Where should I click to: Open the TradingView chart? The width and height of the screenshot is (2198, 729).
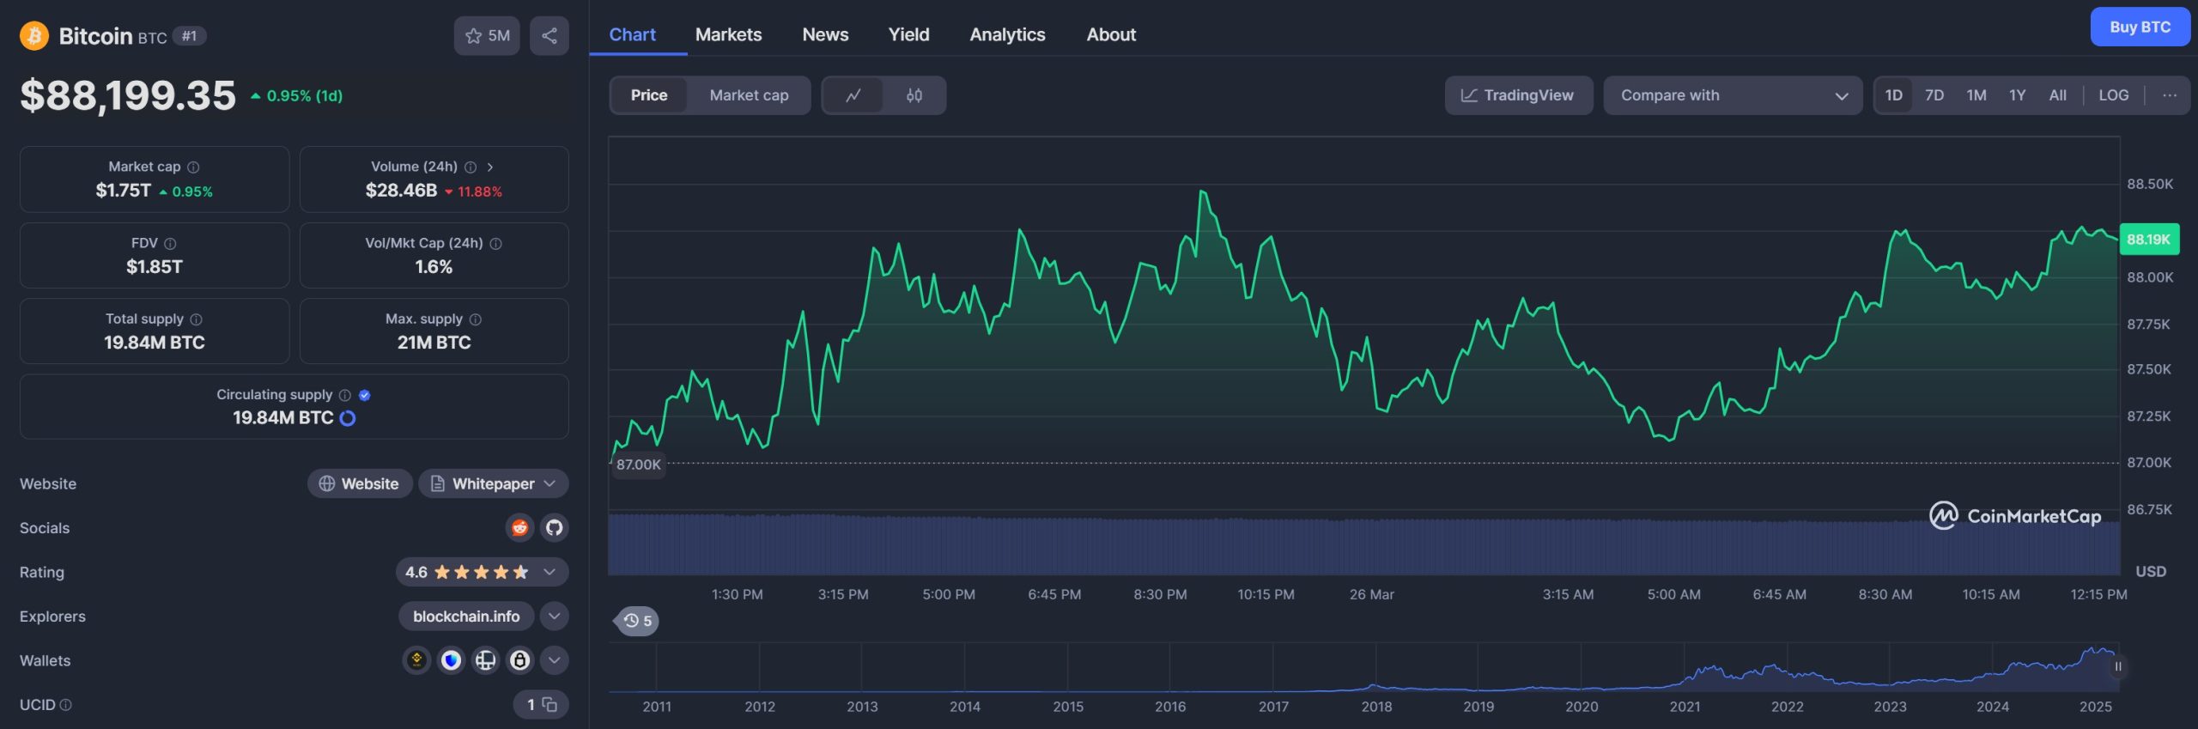1518,95
